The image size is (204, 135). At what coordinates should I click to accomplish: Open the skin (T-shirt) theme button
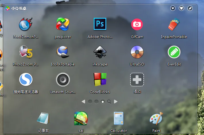click(181, 8)
